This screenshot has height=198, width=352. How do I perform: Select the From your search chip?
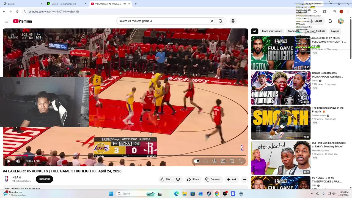(272, 31)
